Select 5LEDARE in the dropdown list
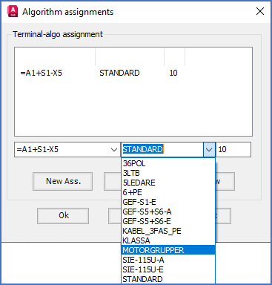 pyautogui.click(x=168, y=183)
